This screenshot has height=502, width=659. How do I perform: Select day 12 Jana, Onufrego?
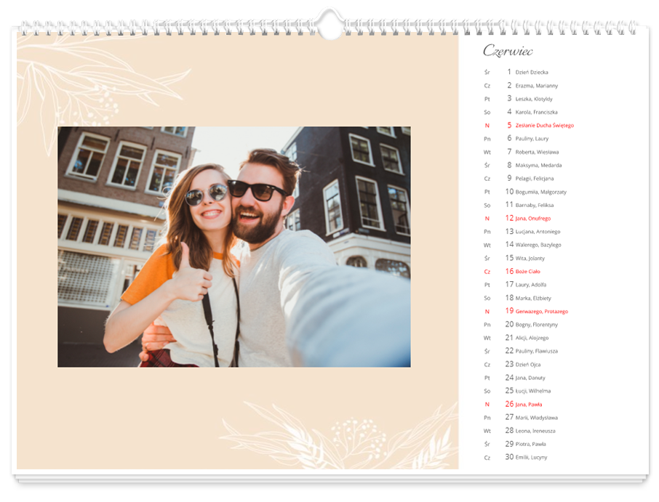[x=532, y=219]
